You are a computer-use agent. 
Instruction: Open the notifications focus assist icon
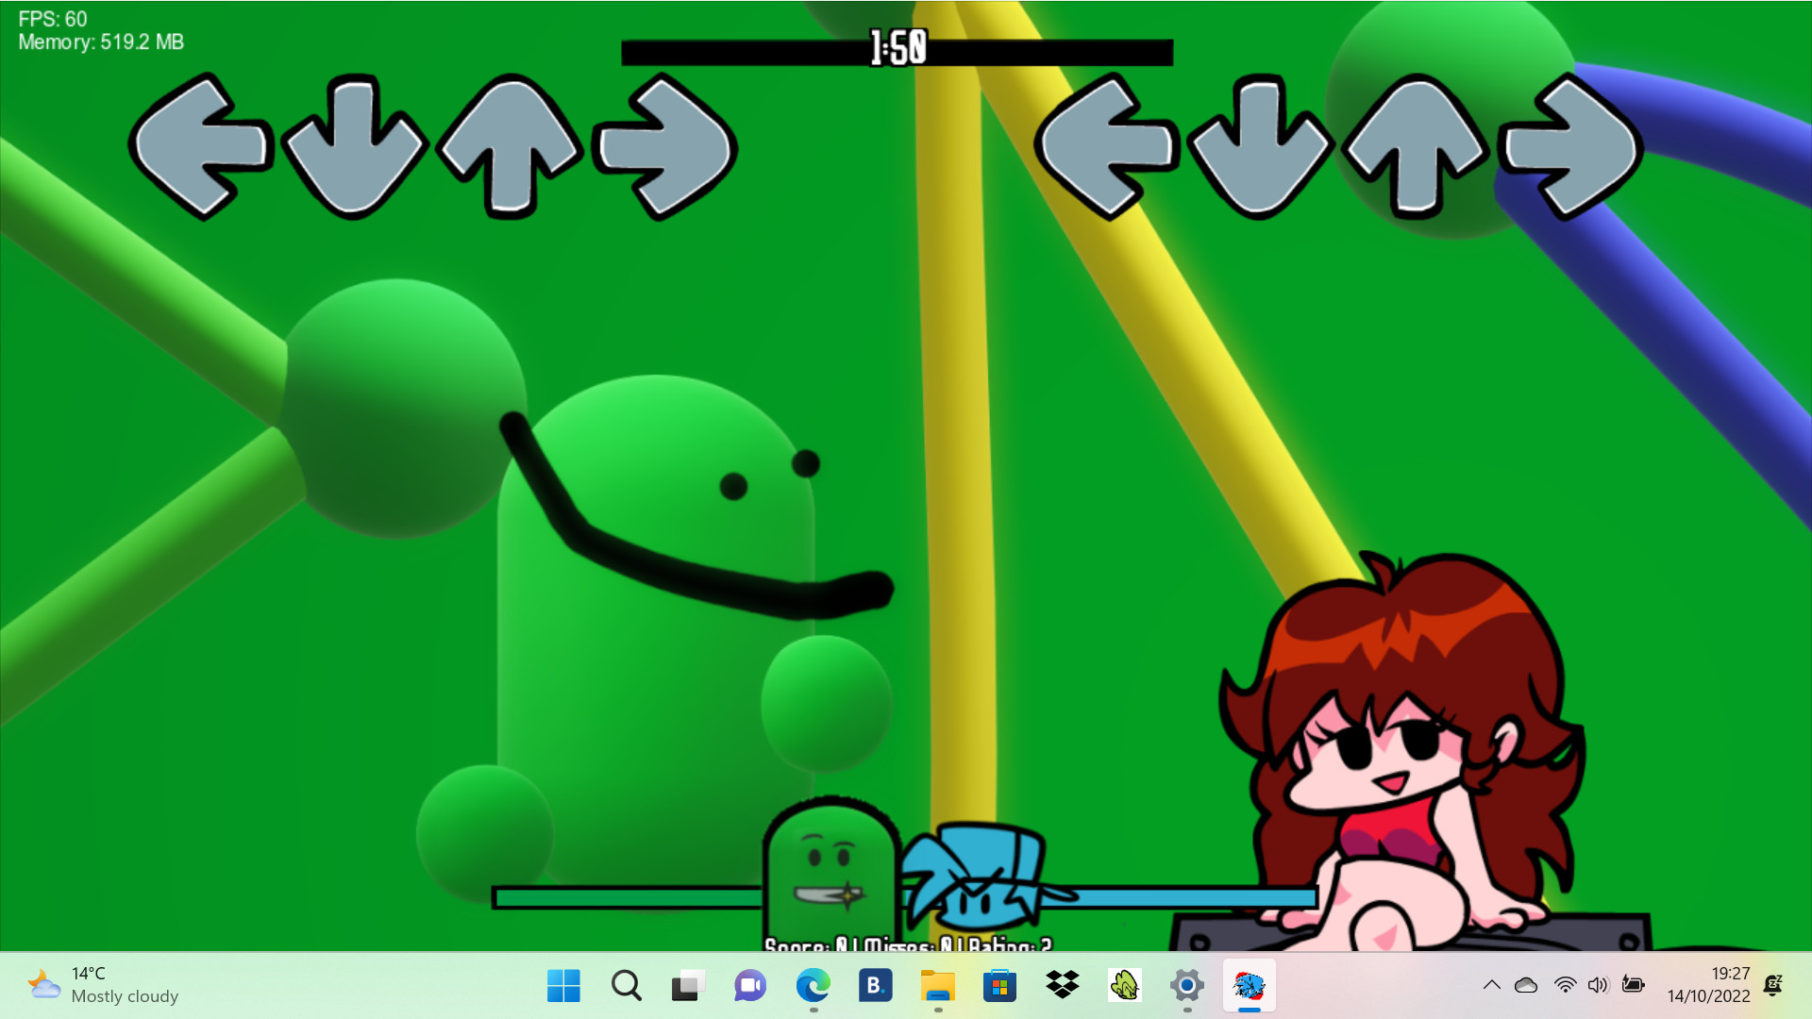coord(1773,985)
